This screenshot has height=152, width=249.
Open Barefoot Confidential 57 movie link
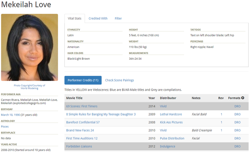[x=83, y=122]
